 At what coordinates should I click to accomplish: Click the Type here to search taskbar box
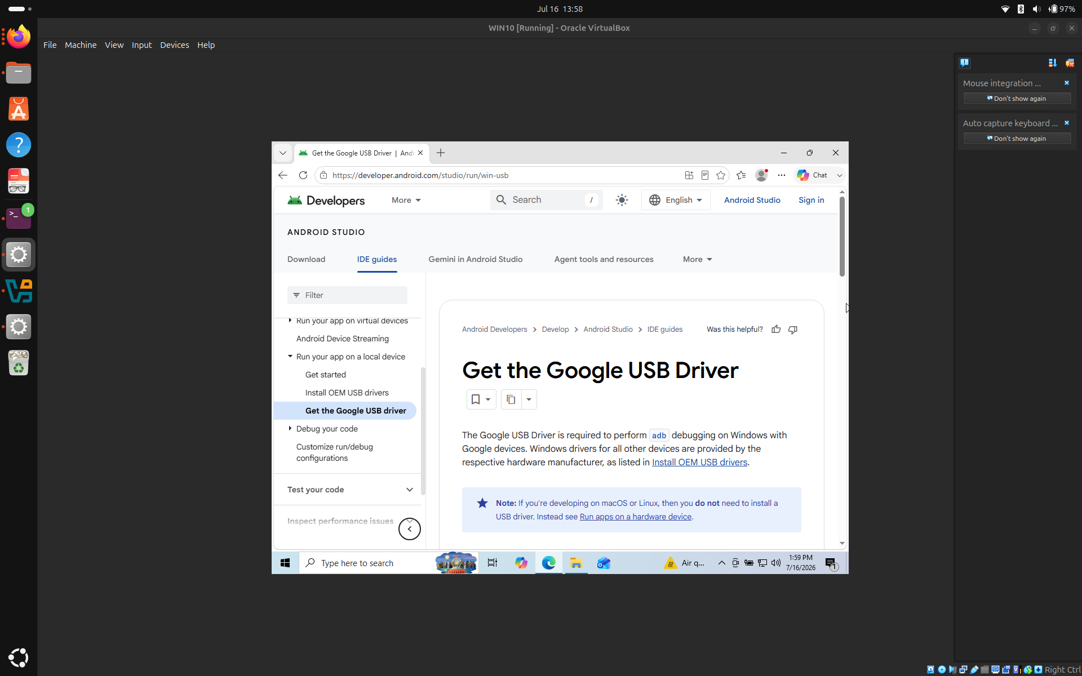coord(389,563)
